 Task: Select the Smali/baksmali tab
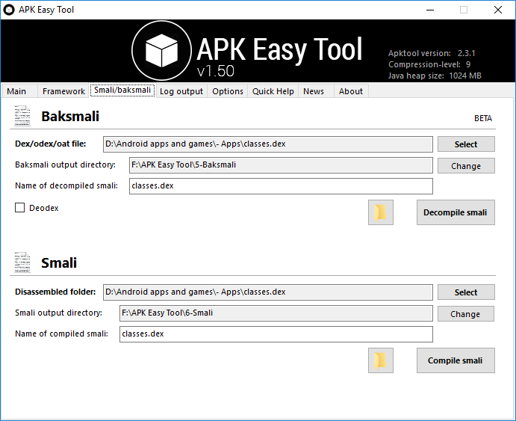[x=122, y=90]
